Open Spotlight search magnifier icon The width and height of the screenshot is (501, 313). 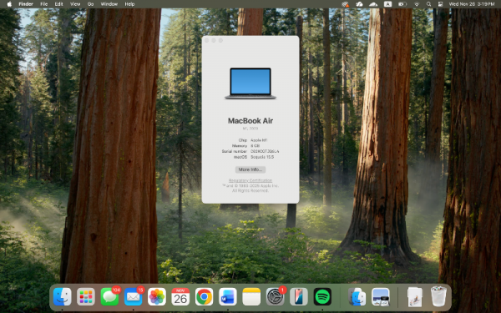click(428, 4)
